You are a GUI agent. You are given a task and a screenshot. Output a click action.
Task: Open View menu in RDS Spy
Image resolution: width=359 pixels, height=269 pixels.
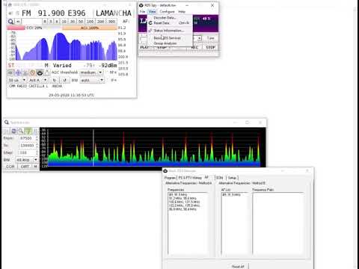tap(152, 11)
